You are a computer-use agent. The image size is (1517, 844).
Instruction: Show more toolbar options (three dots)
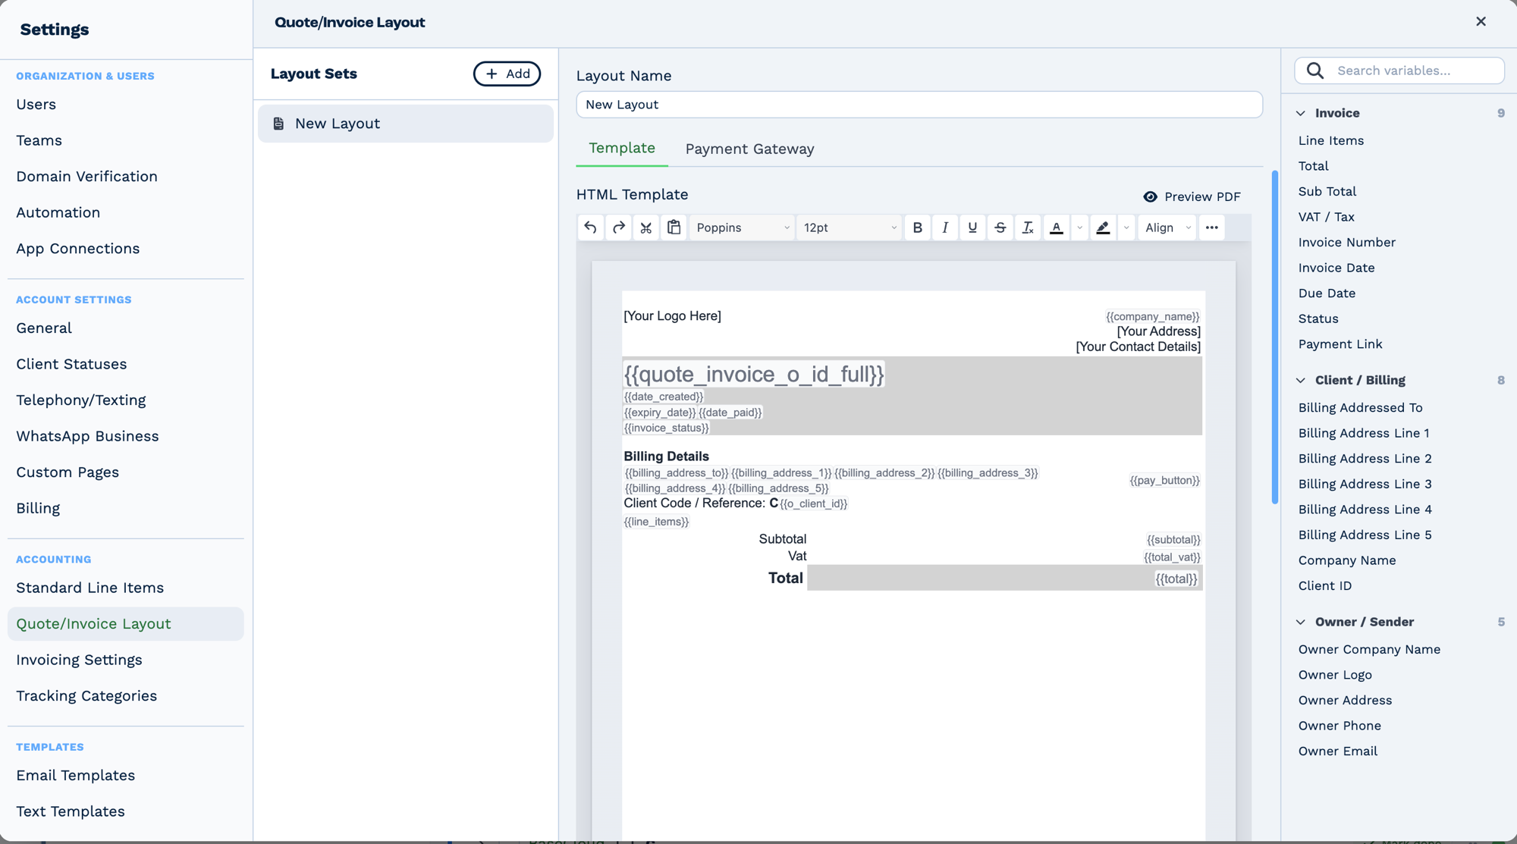[1211, 227]
